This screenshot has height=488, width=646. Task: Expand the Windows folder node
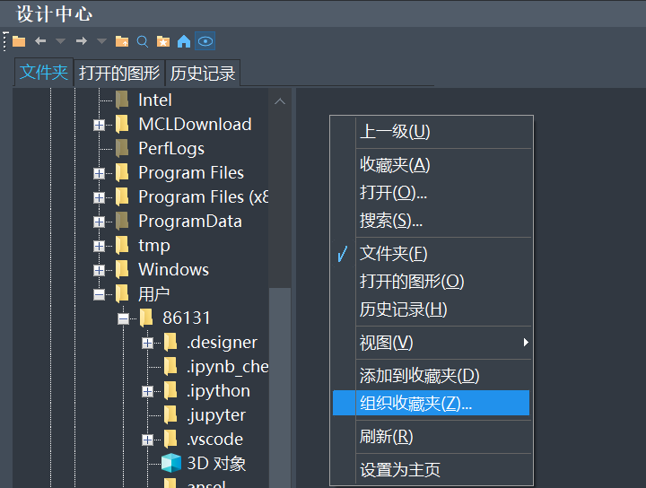click(x=99, y=270)
